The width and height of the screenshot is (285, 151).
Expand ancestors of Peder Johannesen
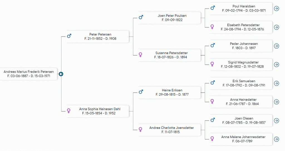276,46
